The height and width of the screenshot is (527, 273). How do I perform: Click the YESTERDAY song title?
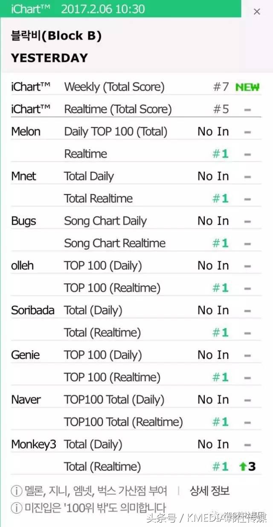coord(49,58)
